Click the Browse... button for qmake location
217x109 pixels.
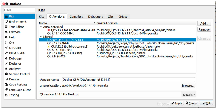point(188,85)
